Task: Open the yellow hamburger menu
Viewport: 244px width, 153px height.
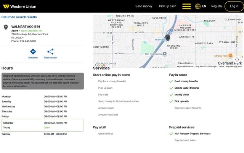Action: 186,7
